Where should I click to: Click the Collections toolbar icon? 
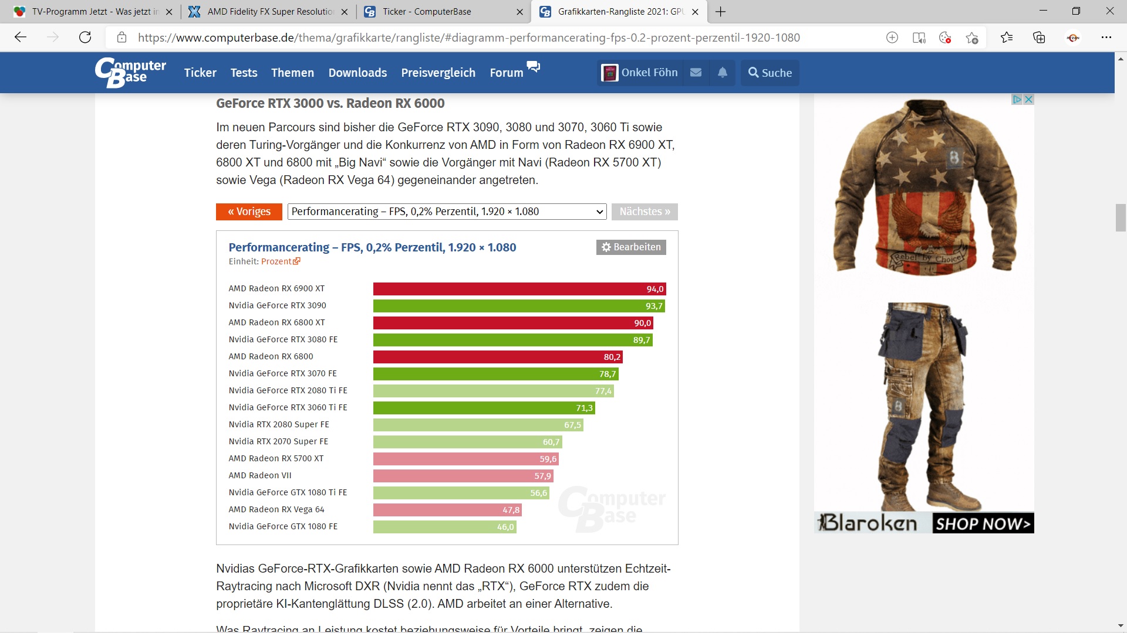click(x=1039, y=38)
